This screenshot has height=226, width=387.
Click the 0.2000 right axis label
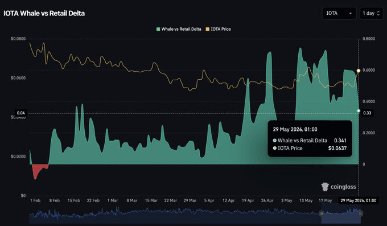click(x=369, y=133)
